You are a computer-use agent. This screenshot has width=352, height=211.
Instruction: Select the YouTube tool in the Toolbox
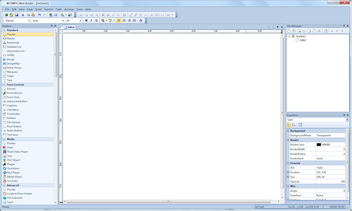pyautogui.click(x=12, y=181)
